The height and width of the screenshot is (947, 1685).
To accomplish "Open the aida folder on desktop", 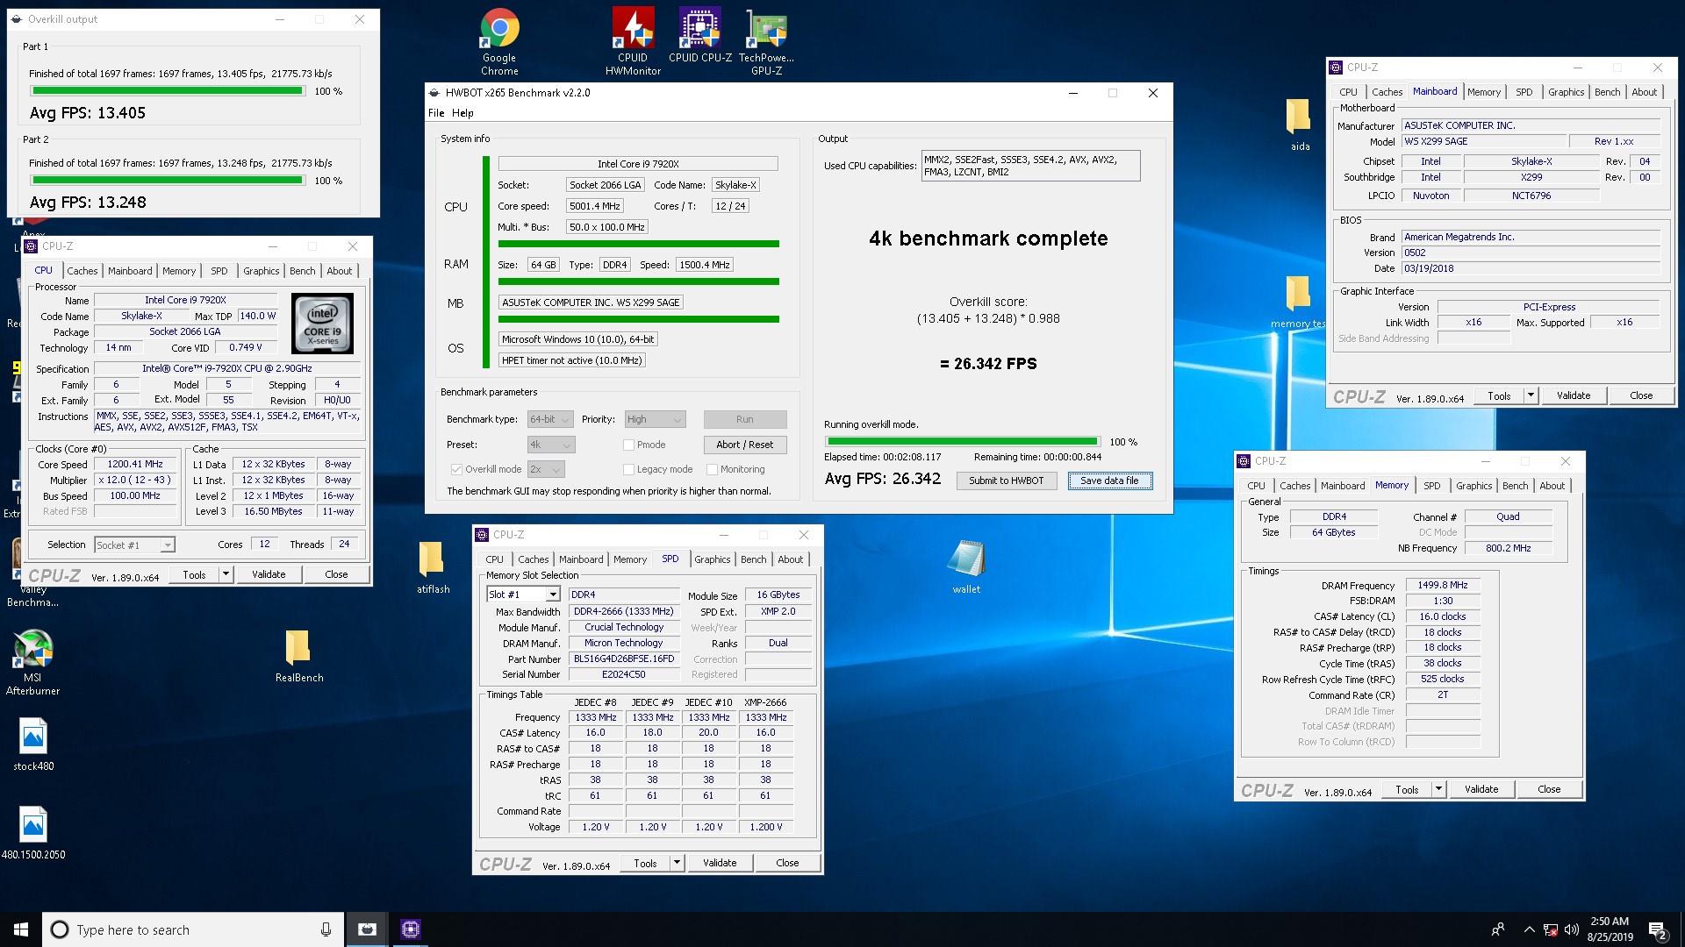I will pos(1300,125).
